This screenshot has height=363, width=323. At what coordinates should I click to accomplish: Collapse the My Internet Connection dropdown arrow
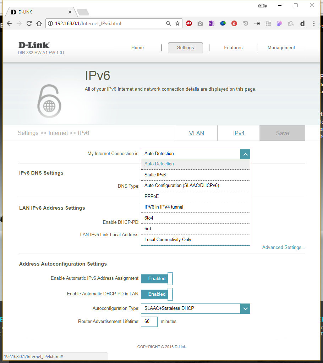coord(245,154)
